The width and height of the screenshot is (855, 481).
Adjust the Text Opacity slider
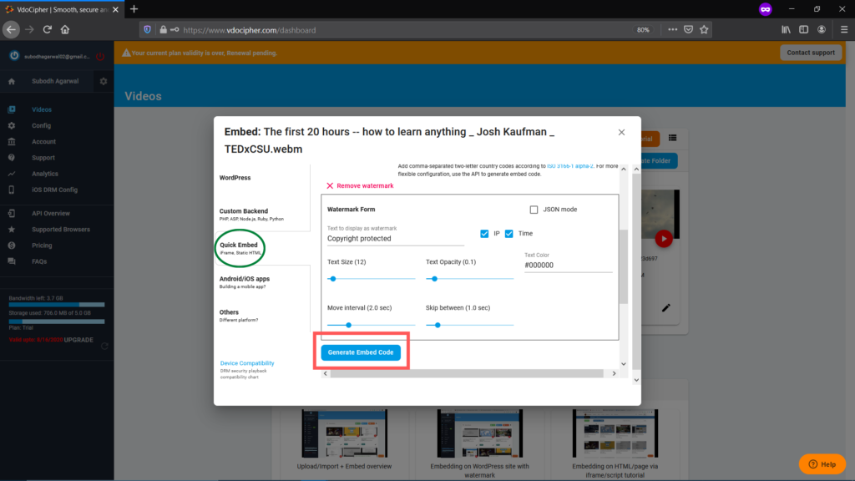(469, 279)
